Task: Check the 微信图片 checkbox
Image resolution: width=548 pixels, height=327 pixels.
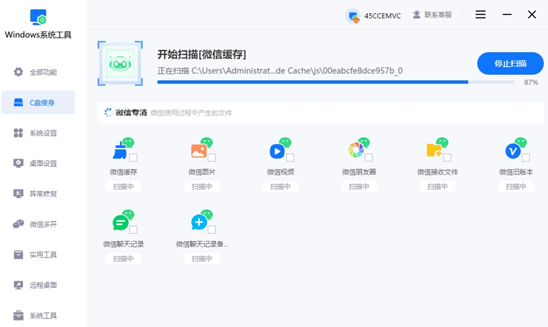Action: 212,158
